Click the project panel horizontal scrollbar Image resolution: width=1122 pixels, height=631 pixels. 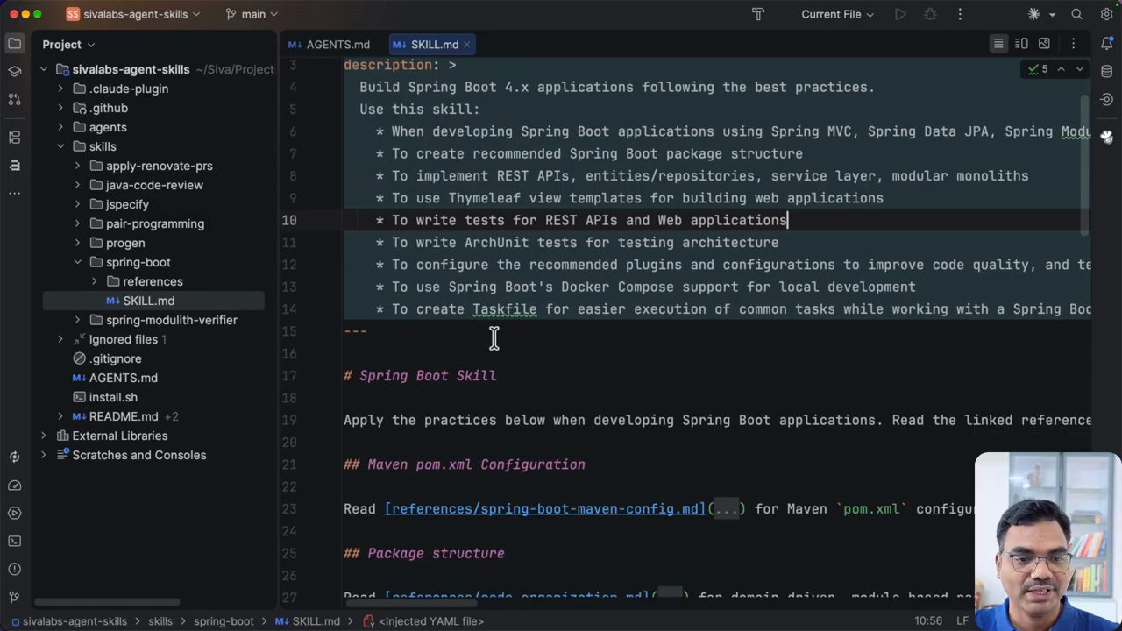point(108,602)
